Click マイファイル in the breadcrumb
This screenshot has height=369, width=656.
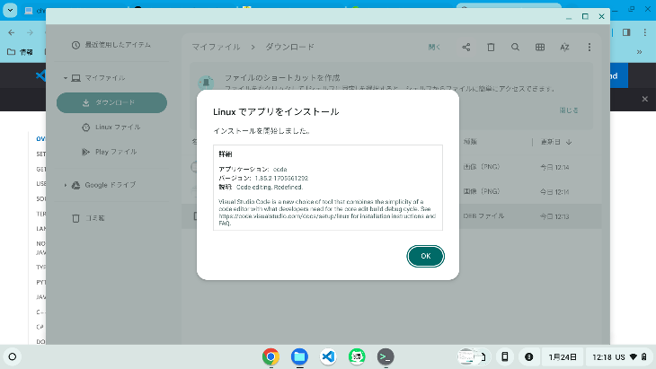point(216,48)
